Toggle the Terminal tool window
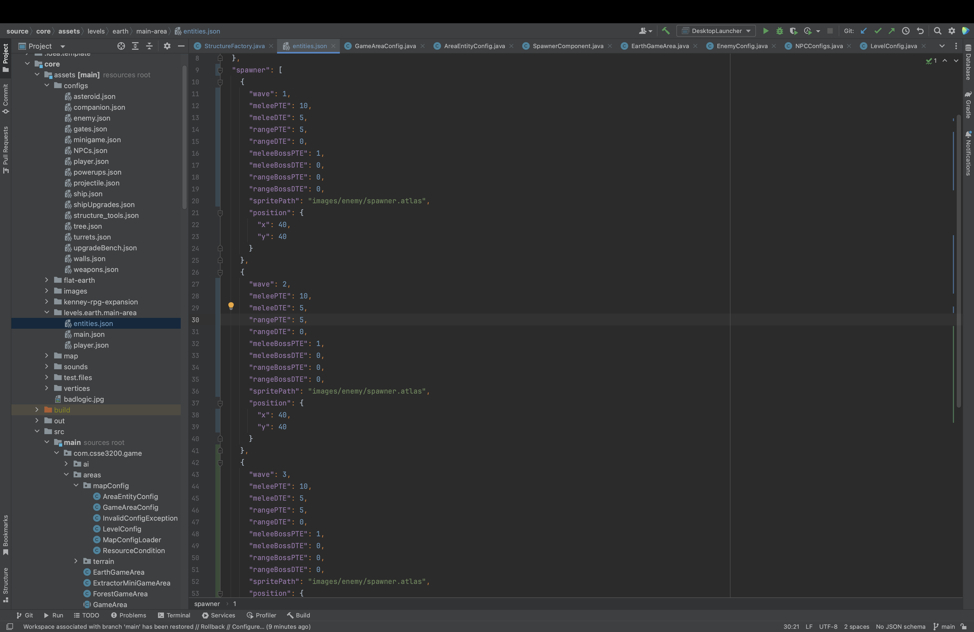The height and width of the screenshot is (632, 974). pyautogui.click(x=174, y=615)
